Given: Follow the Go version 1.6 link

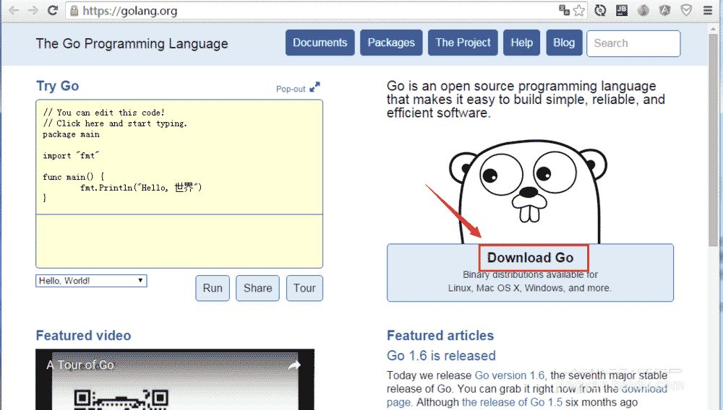Looking at the screenshot, I should pos(510,375).
